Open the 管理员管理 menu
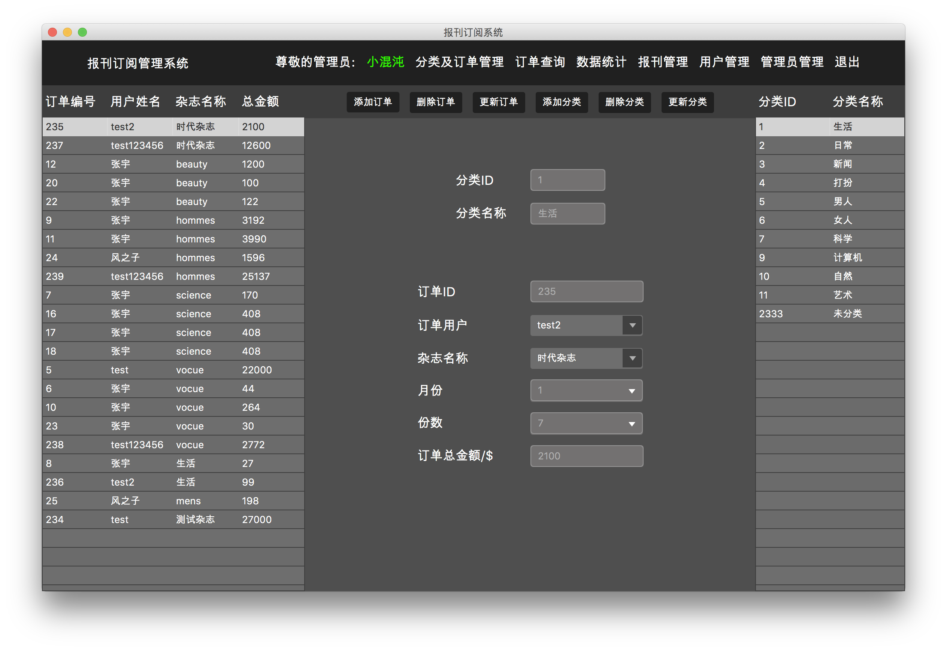The height and width of the screenshot is (651, 947). click(792, 62)
